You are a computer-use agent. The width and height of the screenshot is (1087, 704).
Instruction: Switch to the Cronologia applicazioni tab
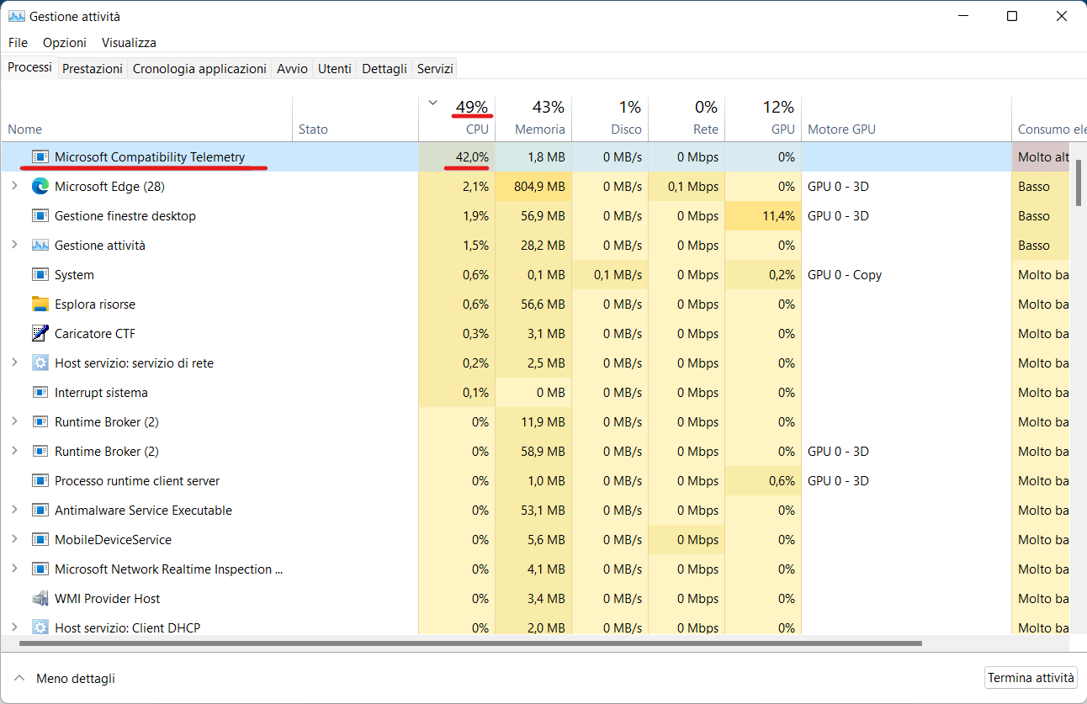[199, 69]
